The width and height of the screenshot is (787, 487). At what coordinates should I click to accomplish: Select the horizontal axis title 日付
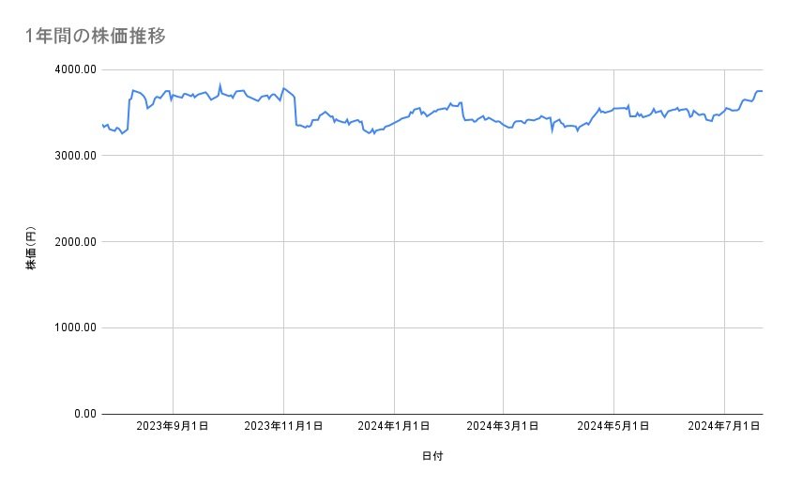pyautogui.click(x=432, y=457)
